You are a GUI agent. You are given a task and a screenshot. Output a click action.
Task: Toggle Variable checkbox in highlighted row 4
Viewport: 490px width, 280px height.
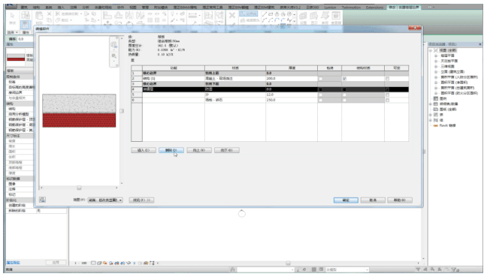tap(387, 89)
